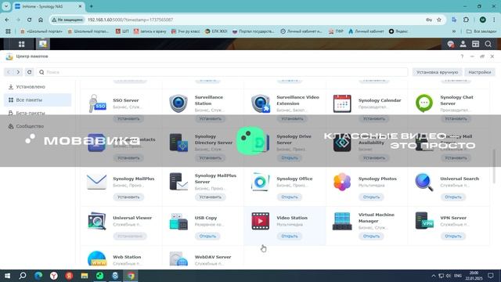The height and width of the screenshot is (282, 501).
Task: Open the Virtual Machine Manager icon
Action: point(342,221)
